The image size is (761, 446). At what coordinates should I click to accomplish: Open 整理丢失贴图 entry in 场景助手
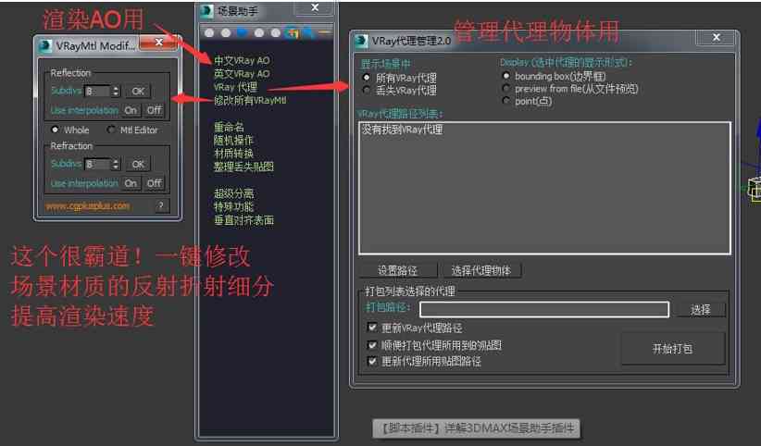tap(243, 167)
